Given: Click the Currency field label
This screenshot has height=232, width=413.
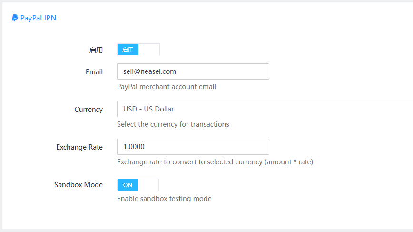Looking at the screenshot, I should (88, 110).
